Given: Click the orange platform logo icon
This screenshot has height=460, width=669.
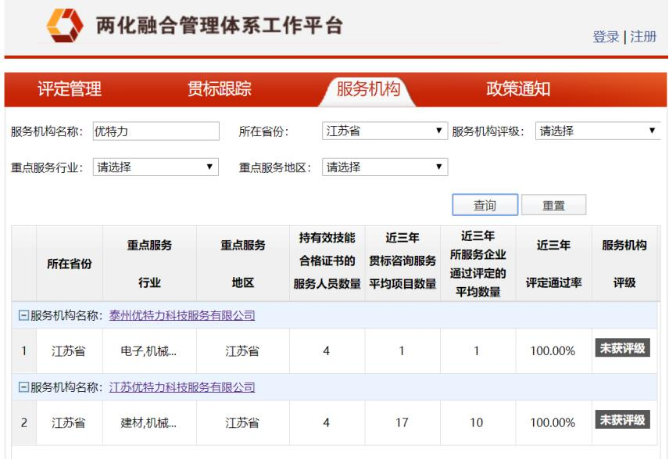Looking at the screenshot, I should (65, 26).
